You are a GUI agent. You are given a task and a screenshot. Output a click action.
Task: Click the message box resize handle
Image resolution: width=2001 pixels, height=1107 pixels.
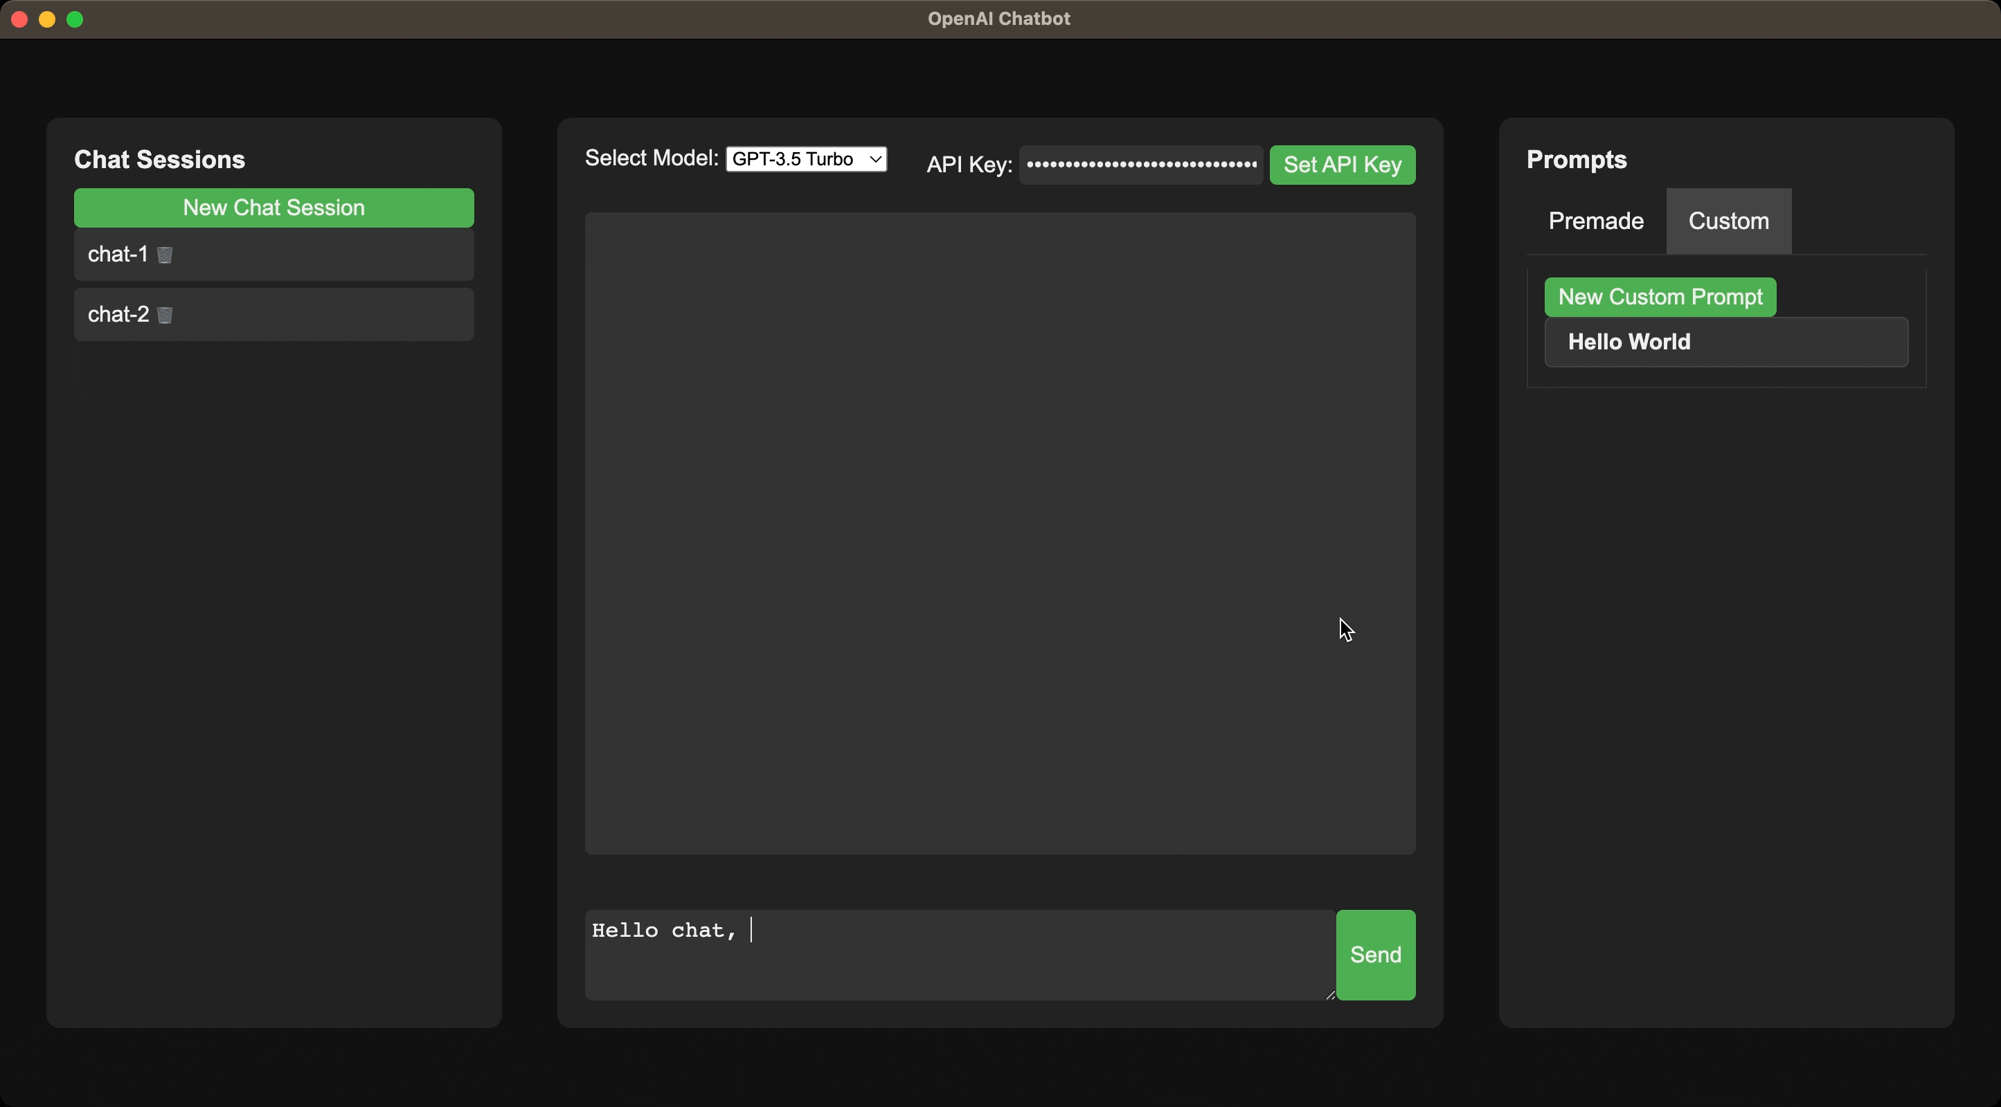(x=1330, y=995)
